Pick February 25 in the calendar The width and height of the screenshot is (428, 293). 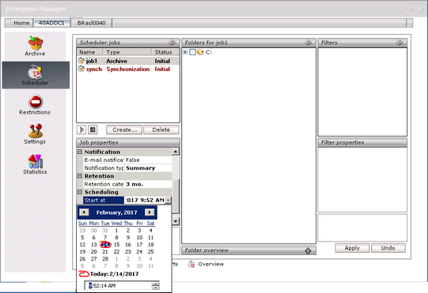[x=150, y=252]
